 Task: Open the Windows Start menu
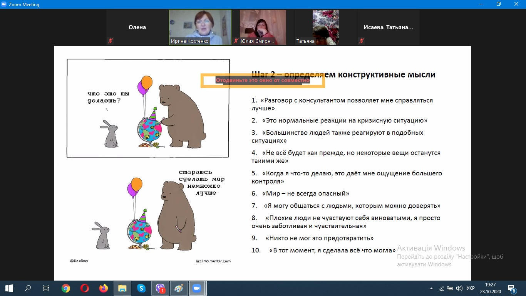click(x=9, y=288)
